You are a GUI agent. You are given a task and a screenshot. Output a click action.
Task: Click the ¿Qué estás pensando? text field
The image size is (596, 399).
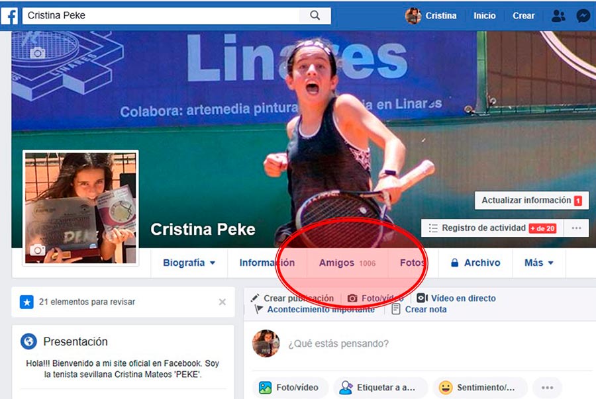pos(397,343)
